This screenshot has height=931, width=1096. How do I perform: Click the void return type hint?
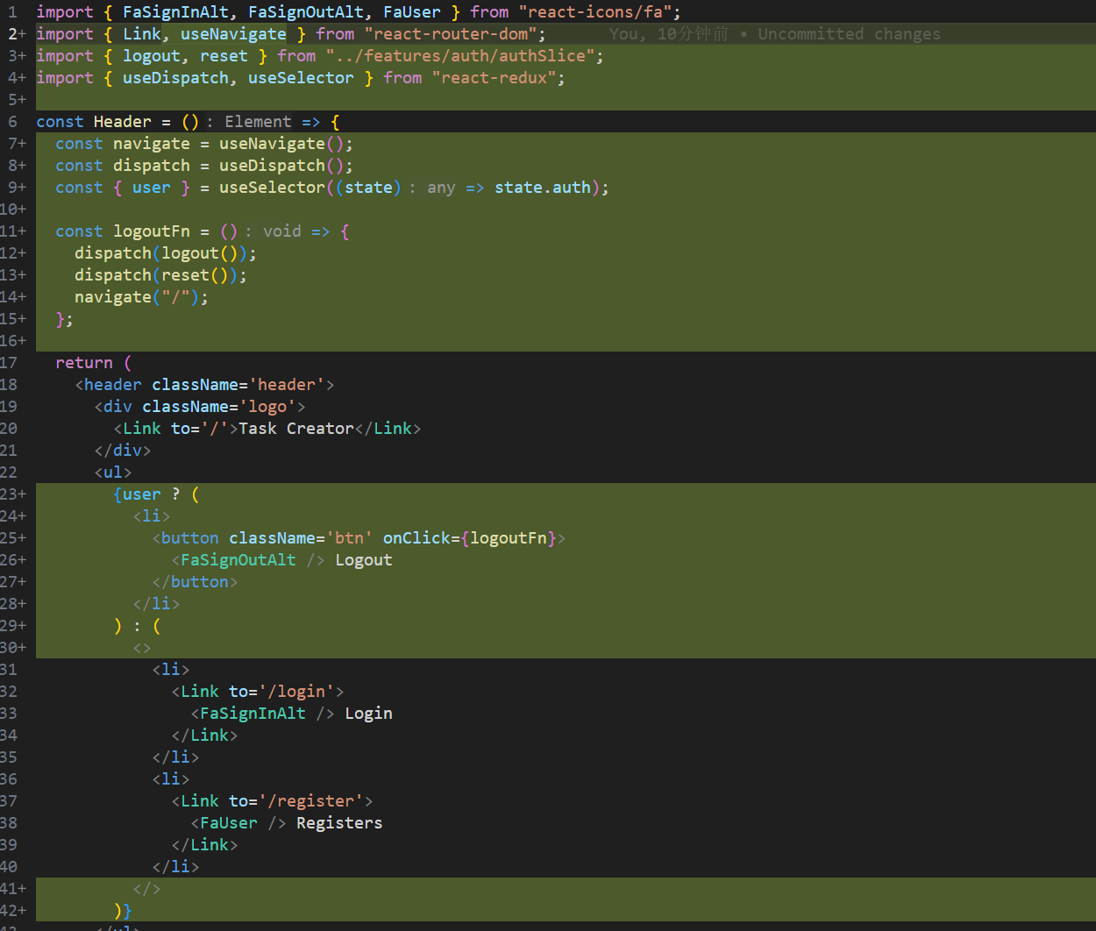tap(282, 231)
